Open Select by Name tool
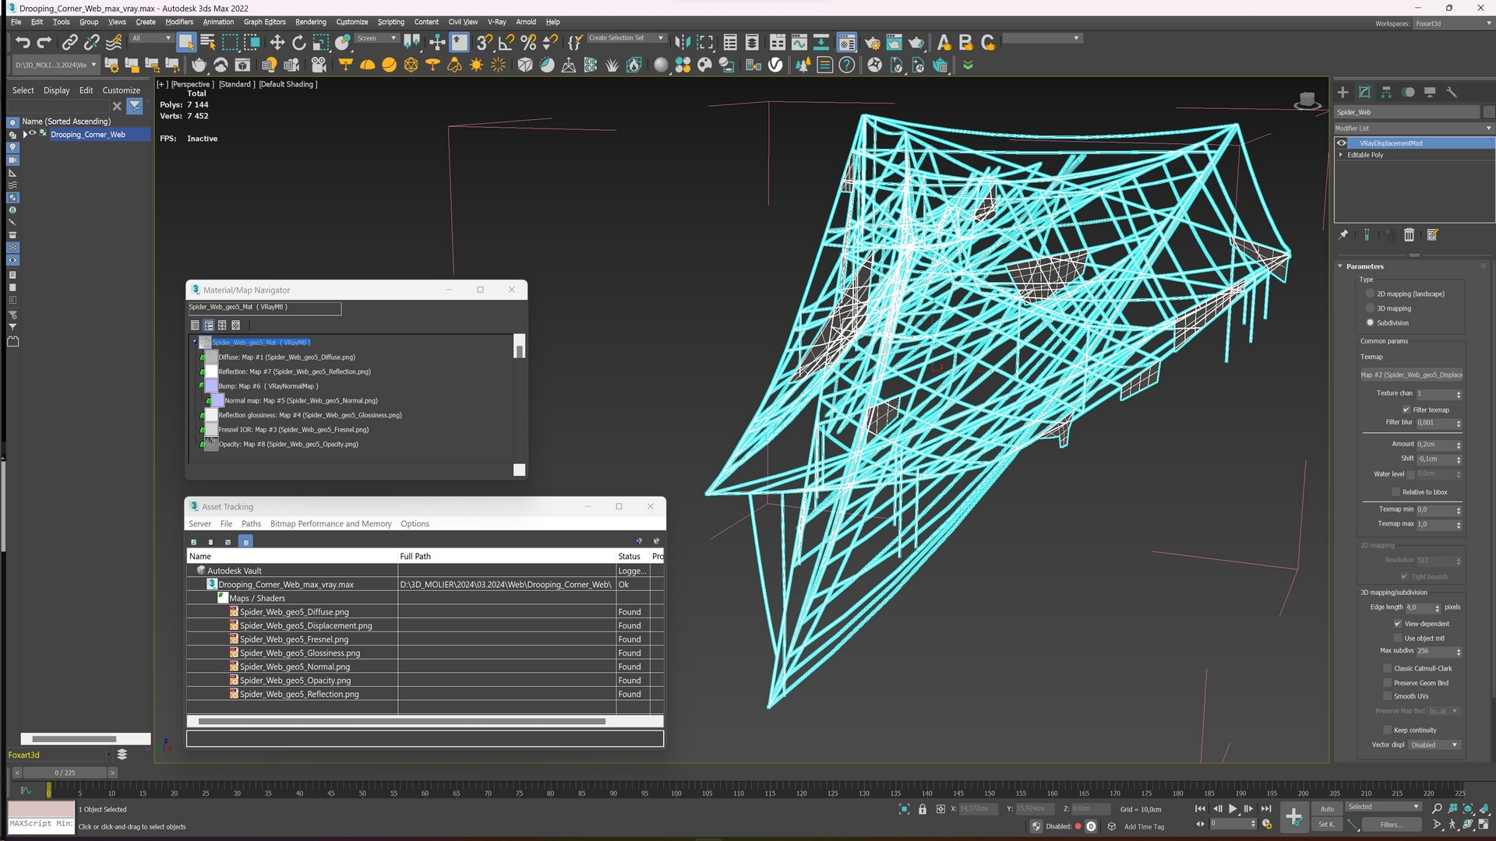Image resolution: width=1496 pixels, height=841 pixels. tap(208, 43)
